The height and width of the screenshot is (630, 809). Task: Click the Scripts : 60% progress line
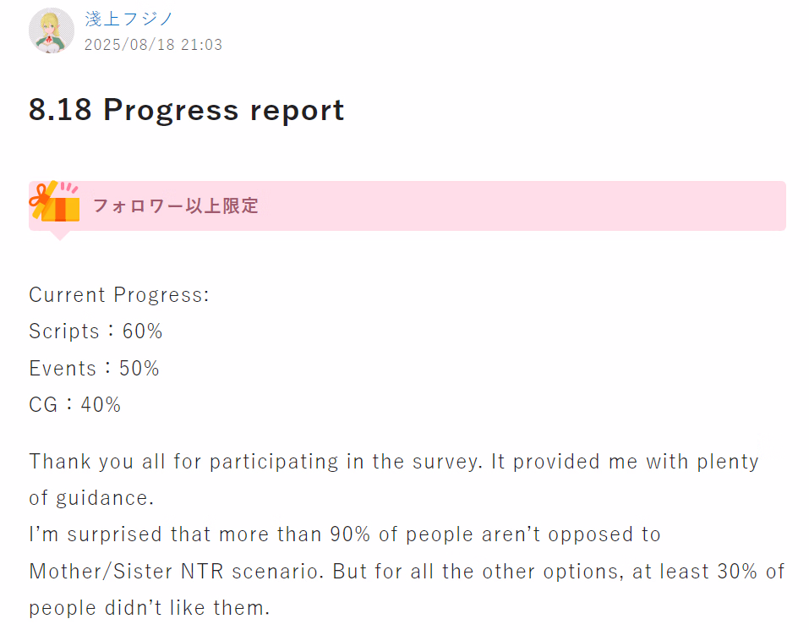(x=96, y=331)
